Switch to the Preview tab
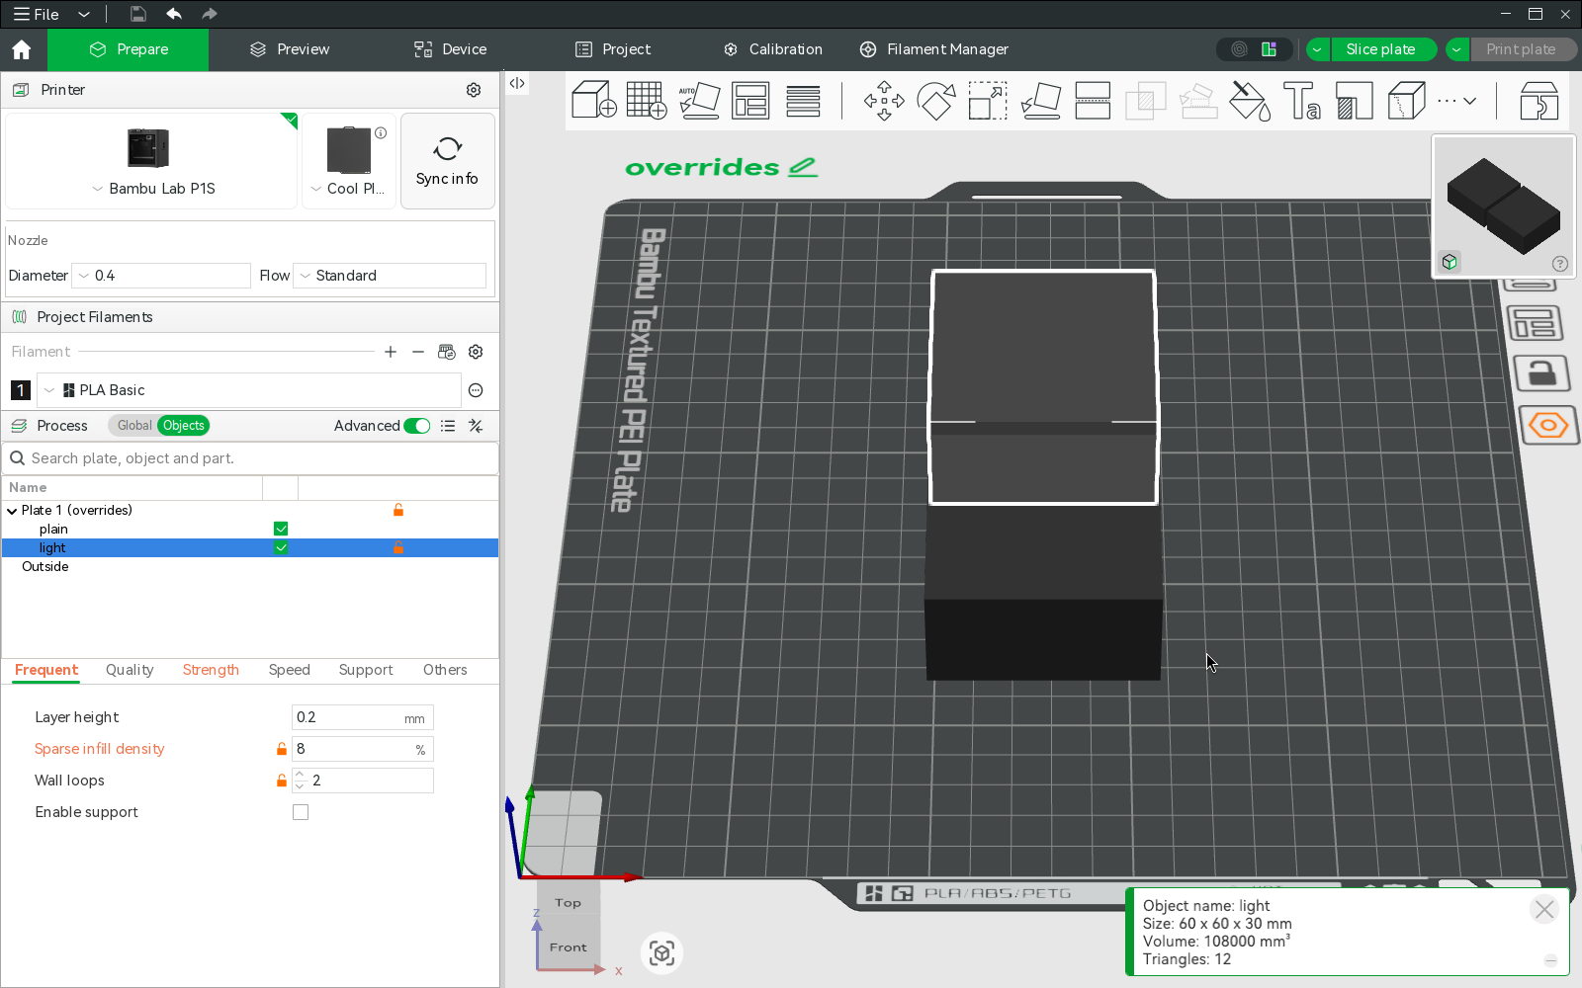Image resolution: width=1582 pixels, height=988 pixels. (290, 49)
